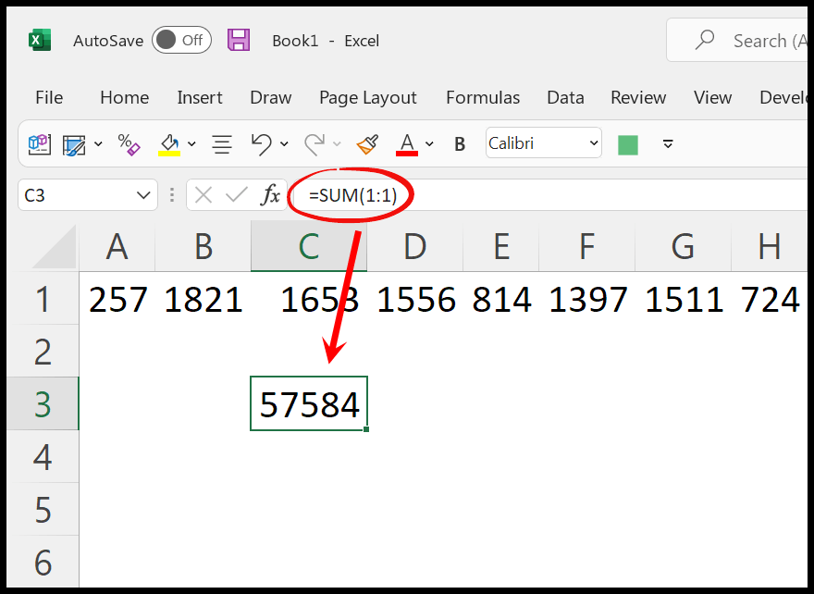Select cell containing 57584
This screenshot has height=594, width=814.
(x=309, y=403)
